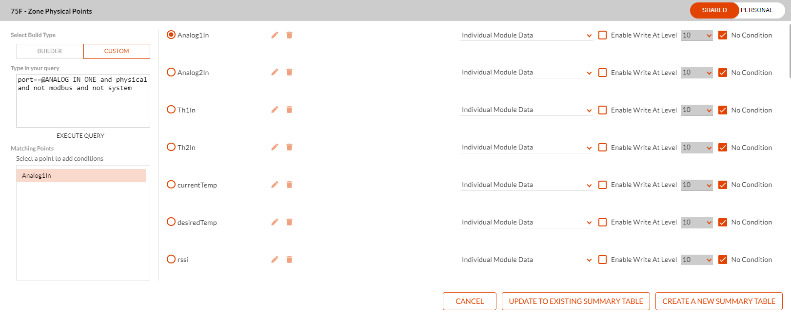
Task: Remove the Th2In point using trash icon
Action: coord(289,147)
